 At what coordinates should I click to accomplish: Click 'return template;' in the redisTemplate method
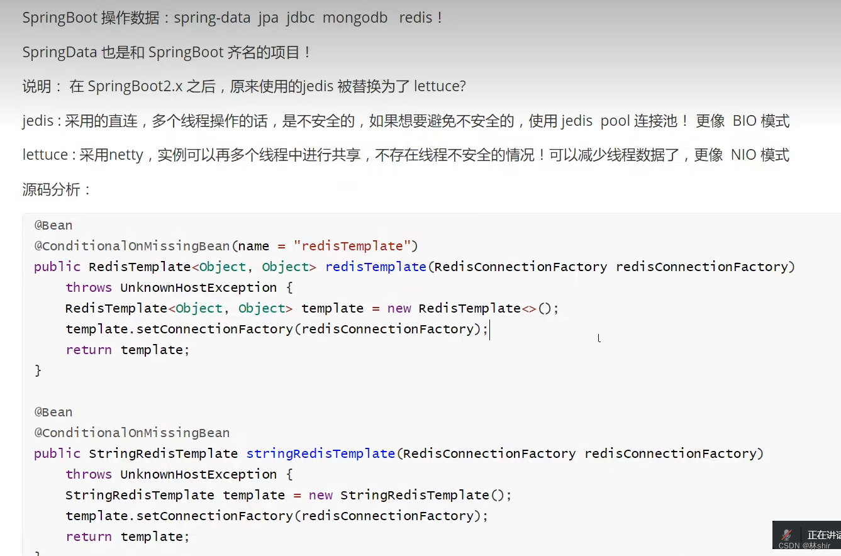(x=127, y=350)
